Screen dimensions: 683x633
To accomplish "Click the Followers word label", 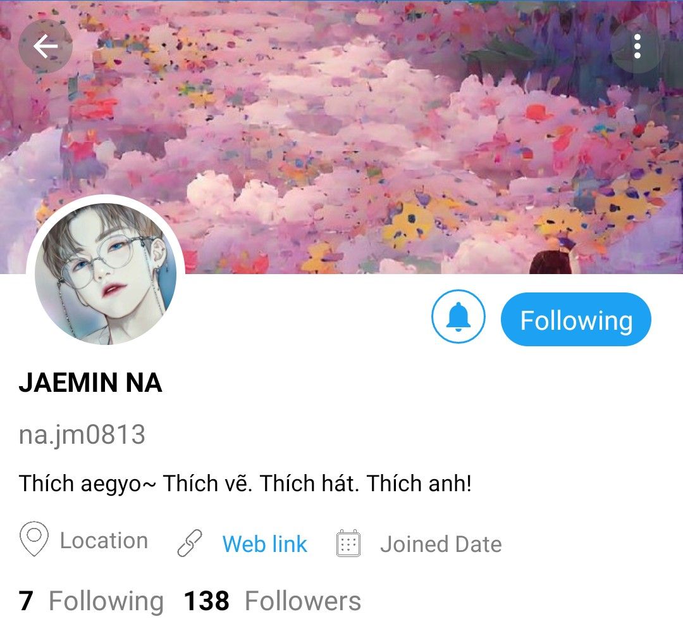I will 303,601.
